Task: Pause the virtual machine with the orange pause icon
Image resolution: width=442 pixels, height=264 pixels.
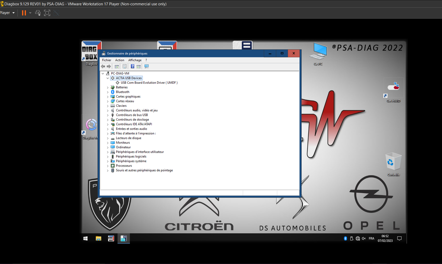Action: click(24, 13)
